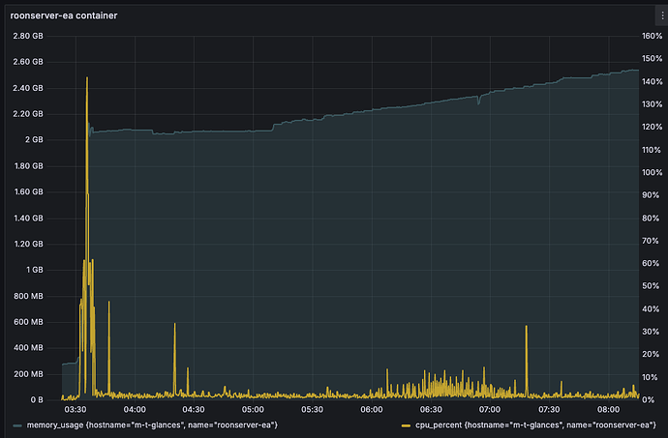Click the memory line dip just before 07:00
This screenshot has width=668, height=438.
coord(479,102)
